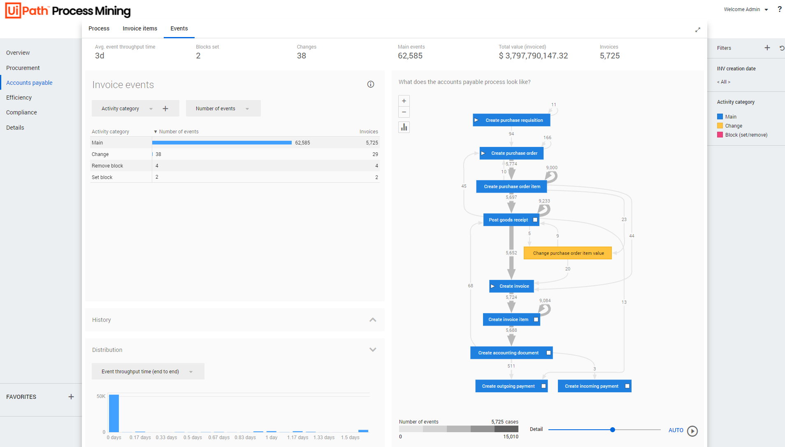Open the help question mark icon
Viewport: 785px width, 447px height.
[x=779, y=9]
